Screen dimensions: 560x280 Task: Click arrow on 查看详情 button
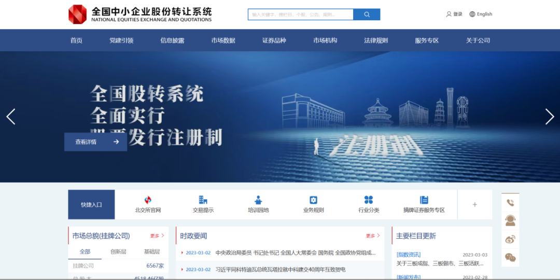(x=116, y=142)
